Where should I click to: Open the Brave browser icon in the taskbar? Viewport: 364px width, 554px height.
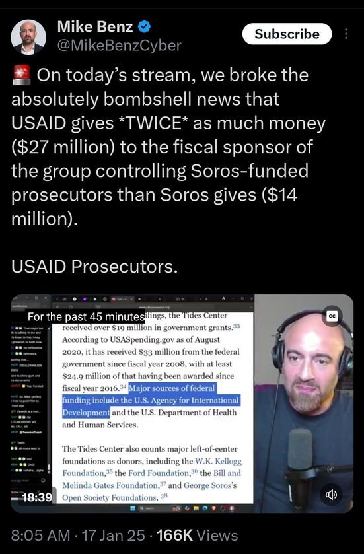click(214, 508)
